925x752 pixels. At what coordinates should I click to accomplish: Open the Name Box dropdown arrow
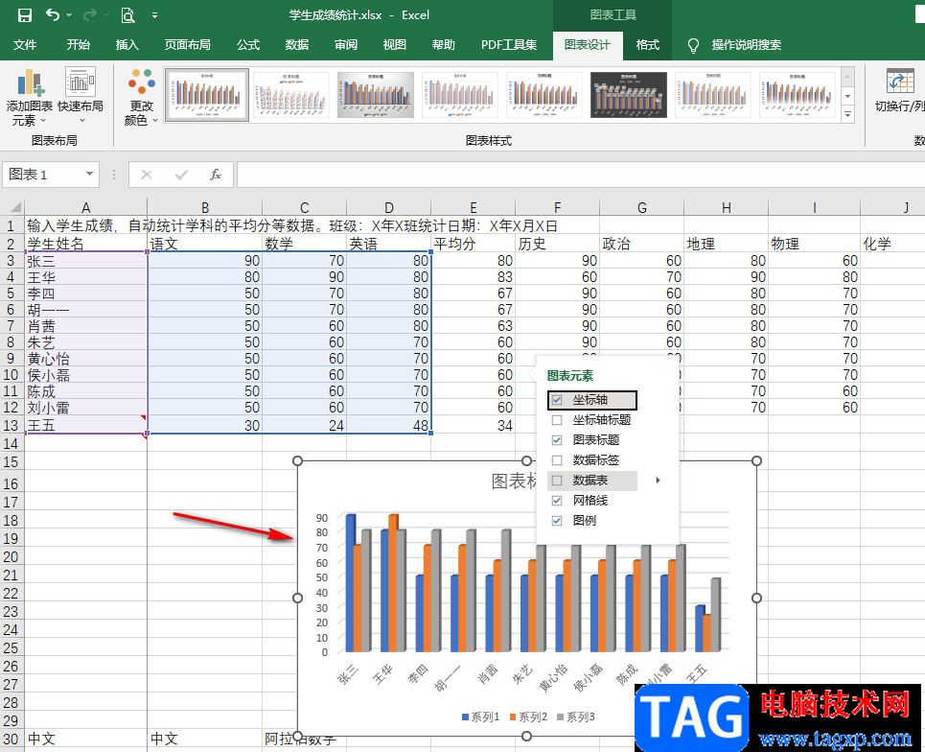(89, 175)
